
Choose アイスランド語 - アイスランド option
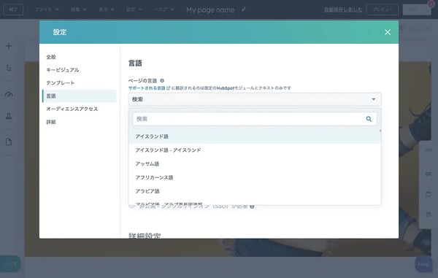[255, 150]
